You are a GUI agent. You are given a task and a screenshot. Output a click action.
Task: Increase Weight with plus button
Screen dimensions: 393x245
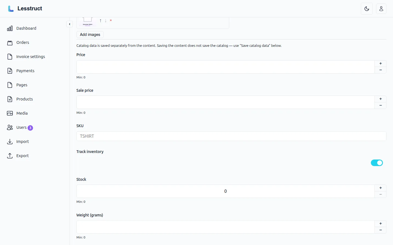tap(380, 224)
